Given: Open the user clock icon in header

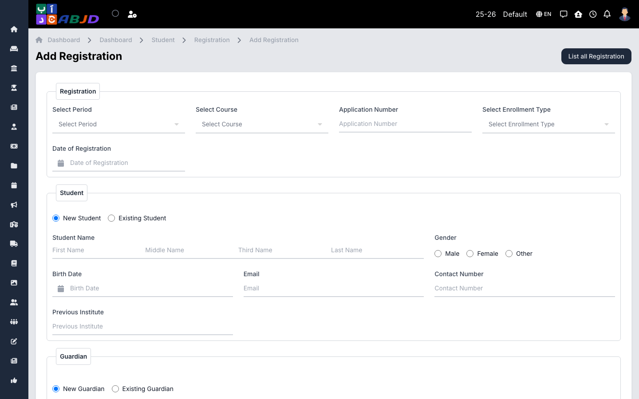Looking at the screenshot, I should (132, 14).
